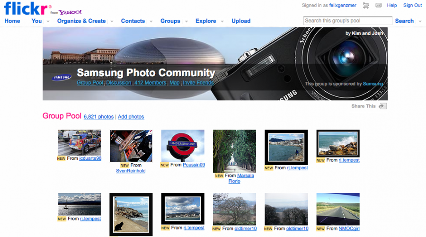This screenshot has width=426, height=237.
Task: Expand the Organize & Create dropdown arrow
Action: pyautogui.click(x=112, y=21)
